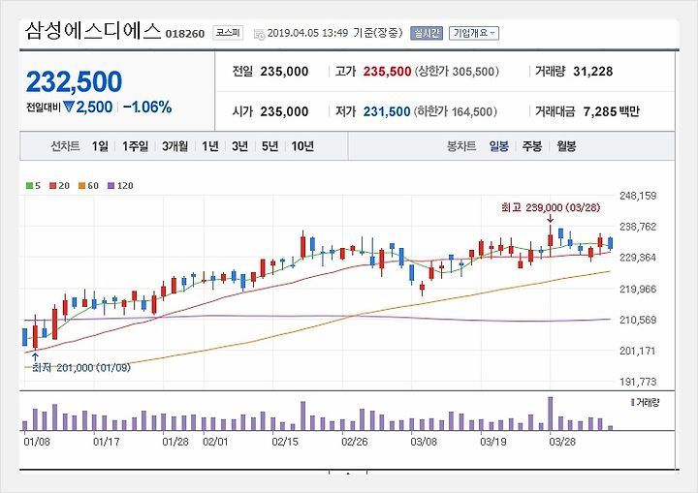Click the 저가 value 231,500
The height and width of the screenshot is (493, 698).
pyautogui.click(x=387, y=111)
